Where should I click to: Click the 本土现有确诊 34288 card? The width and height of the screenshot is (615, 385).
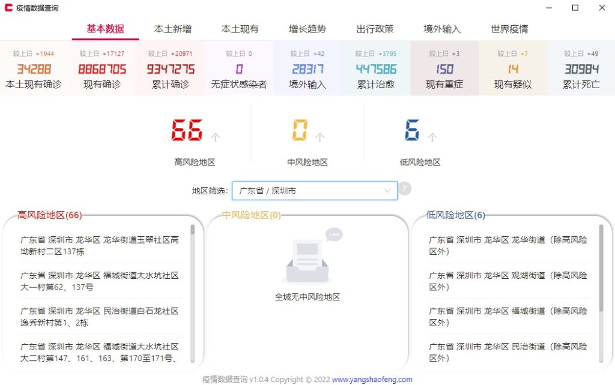pyautogui.click(x=34, y=68)
